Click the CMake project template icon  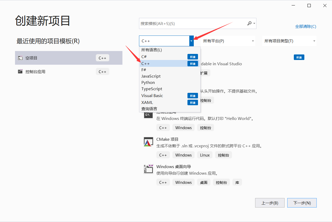click(x=148, y=142)
